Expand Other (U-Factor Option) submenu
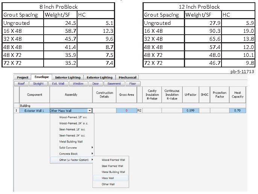 (72, 160)
